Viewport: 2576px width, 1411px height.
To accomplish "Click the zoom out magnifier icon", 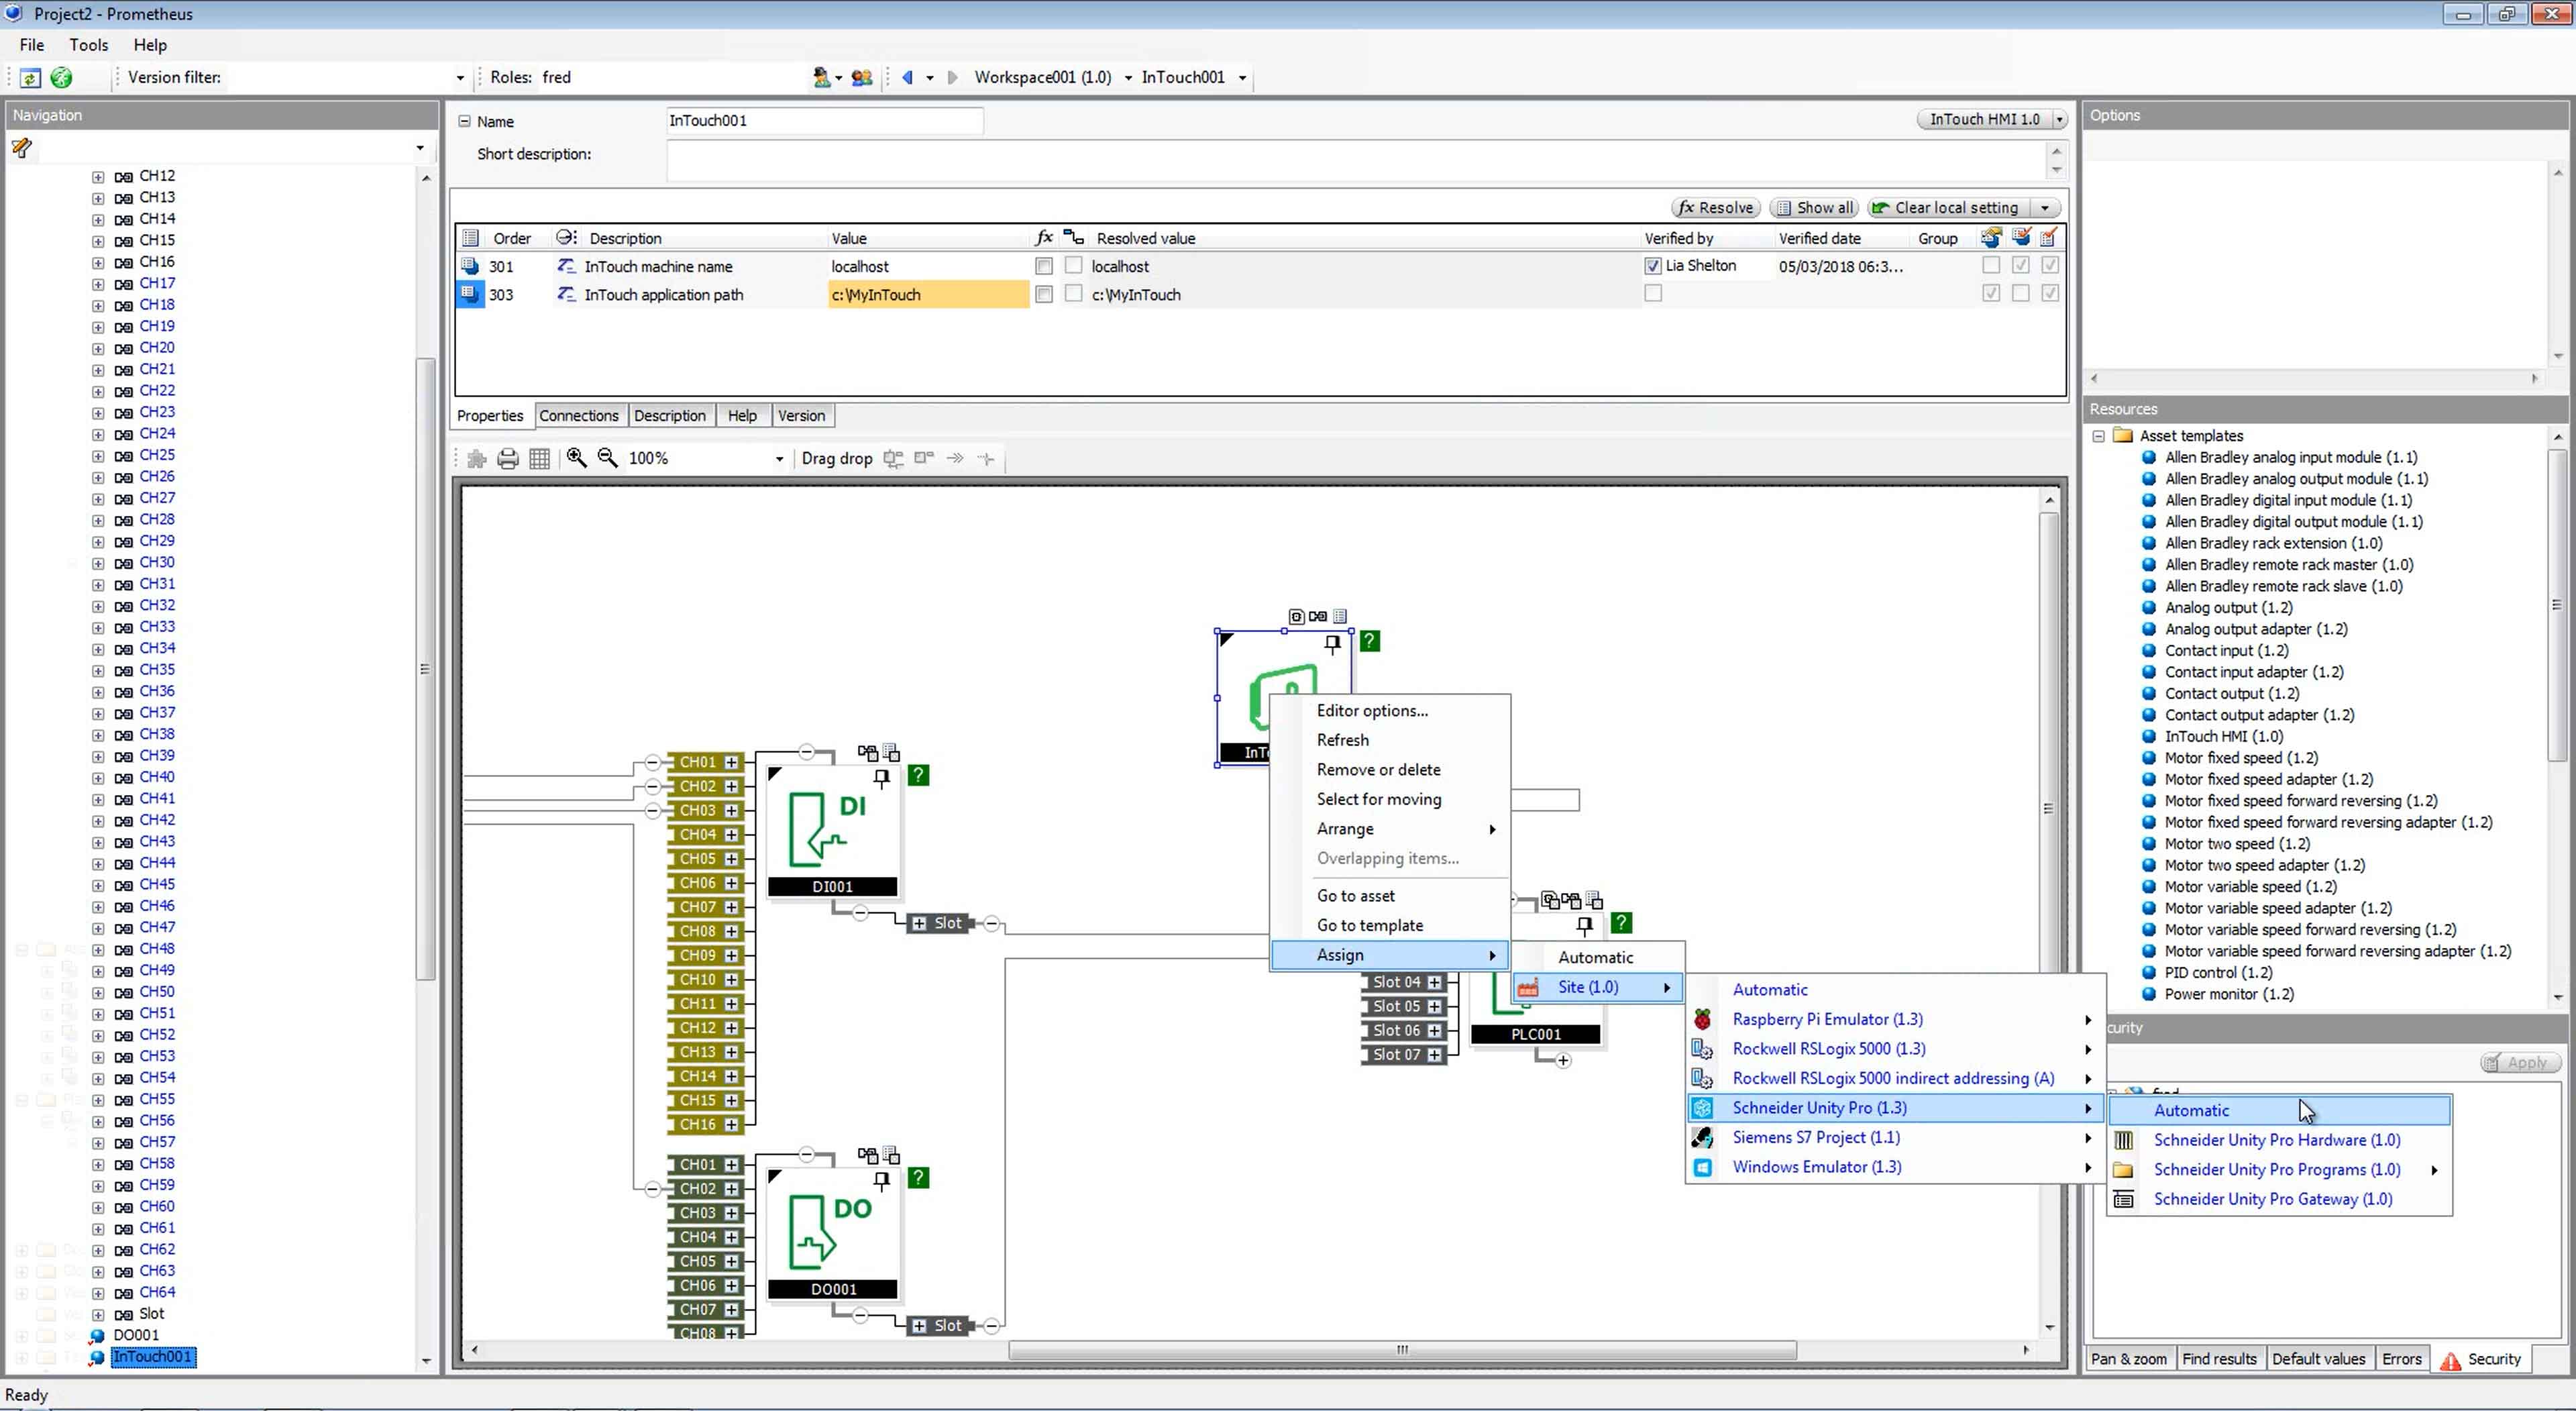I will [x=607, y=457].
